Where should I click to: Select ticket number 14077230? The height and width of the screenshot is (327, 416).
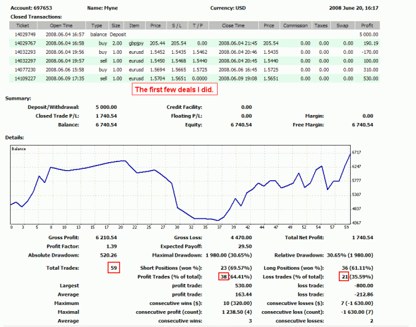tap(25, 70)
